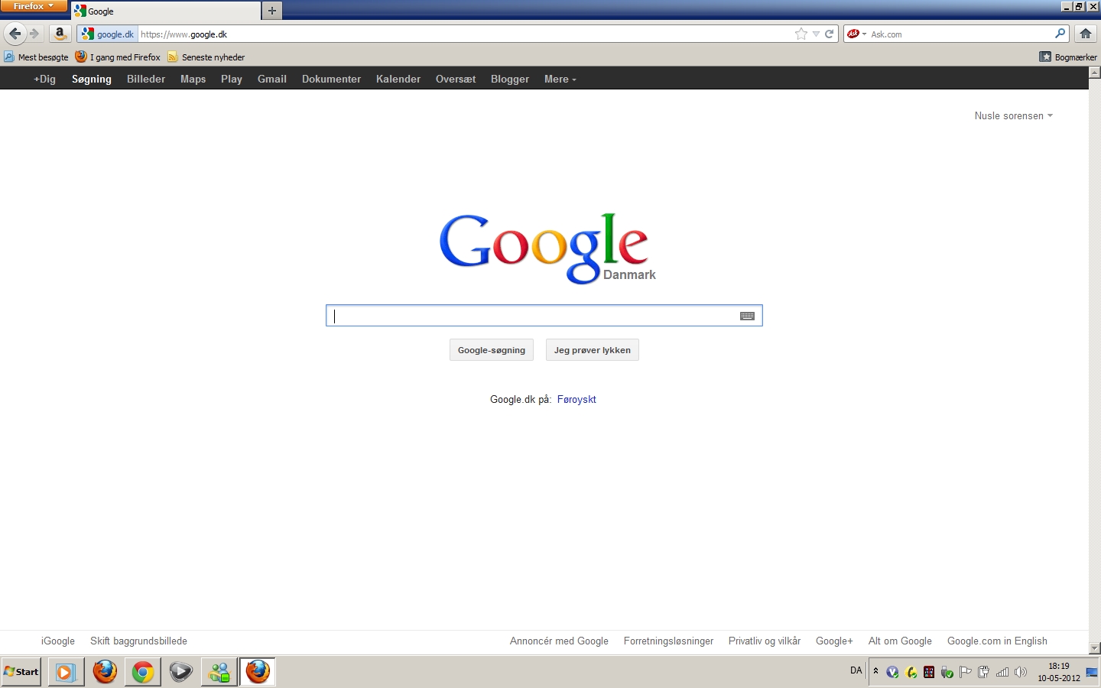This screenshot has height=688, width=1101.
Task: Go to the Firefox home page
Action: tap(1085, 34)
